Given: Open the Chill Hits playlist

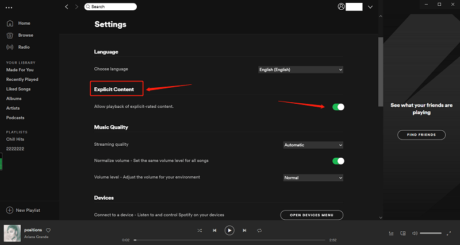Looking at the screenshot, I should point(16,139).
